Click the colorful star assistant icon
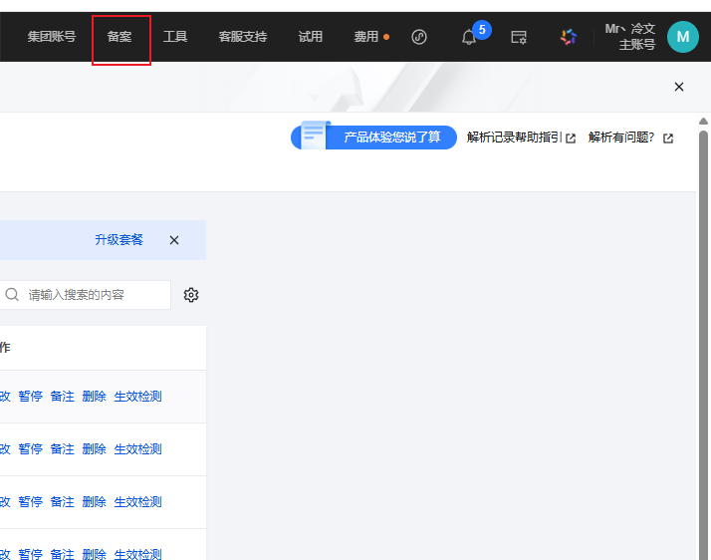Viewport: 711px width, 560px height. pyautogui.click(x=569, y=37)
